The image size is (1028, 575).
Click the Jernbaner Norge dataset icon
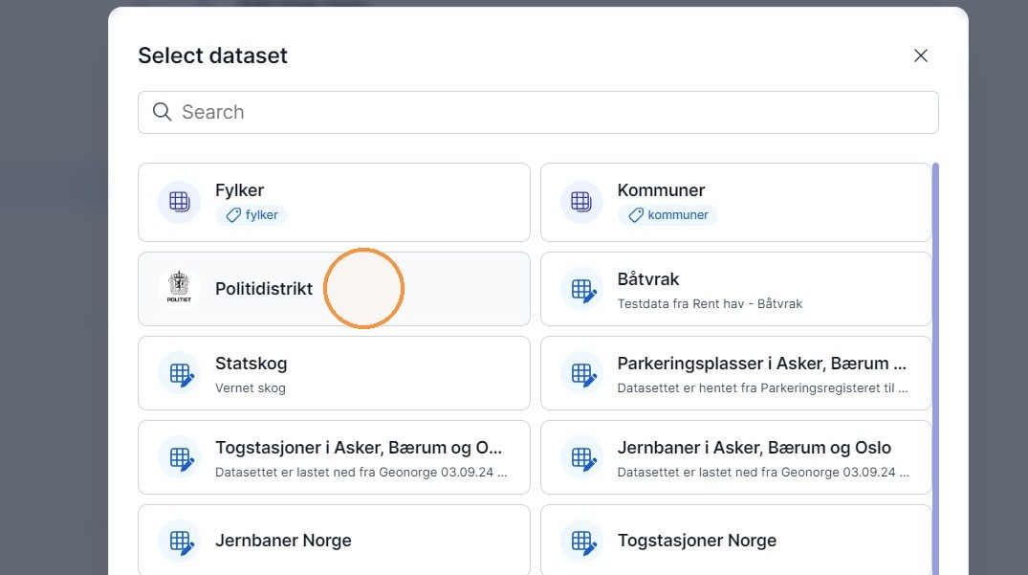pos(179,542)
